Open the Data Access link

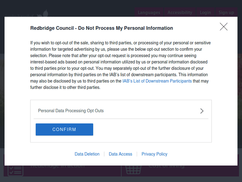tap(120, 154)
